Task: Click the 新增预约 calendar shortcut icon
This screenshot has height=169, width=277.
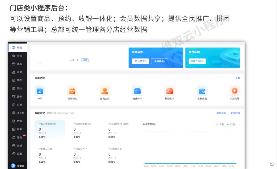Action: click(x=72, y=91)
